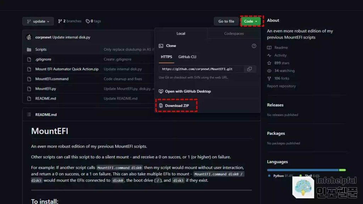Click the Activity pulse icon
363x204 pixels.
click(x=269, y=55)
